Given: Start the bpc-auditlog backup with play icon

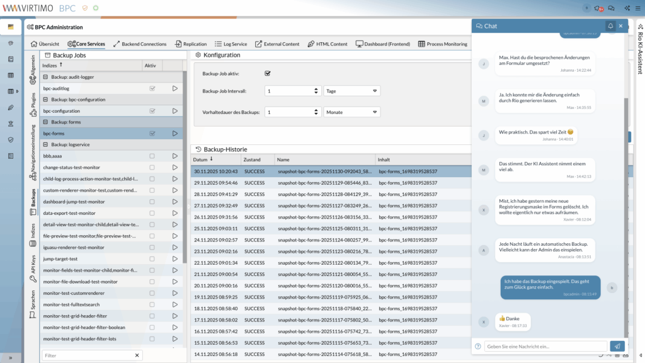Looking at the screenshot, I should (x=174, y=88).
